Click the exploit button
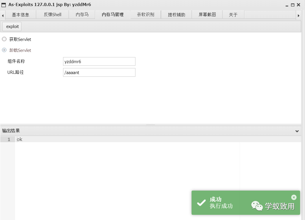305x220 pixels. click(x=12, y=27)
